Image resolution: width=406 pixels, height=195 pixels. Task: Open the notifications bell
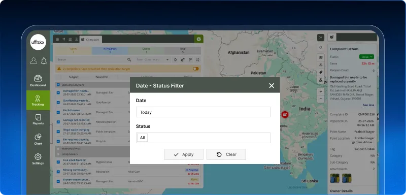point(44,60)
